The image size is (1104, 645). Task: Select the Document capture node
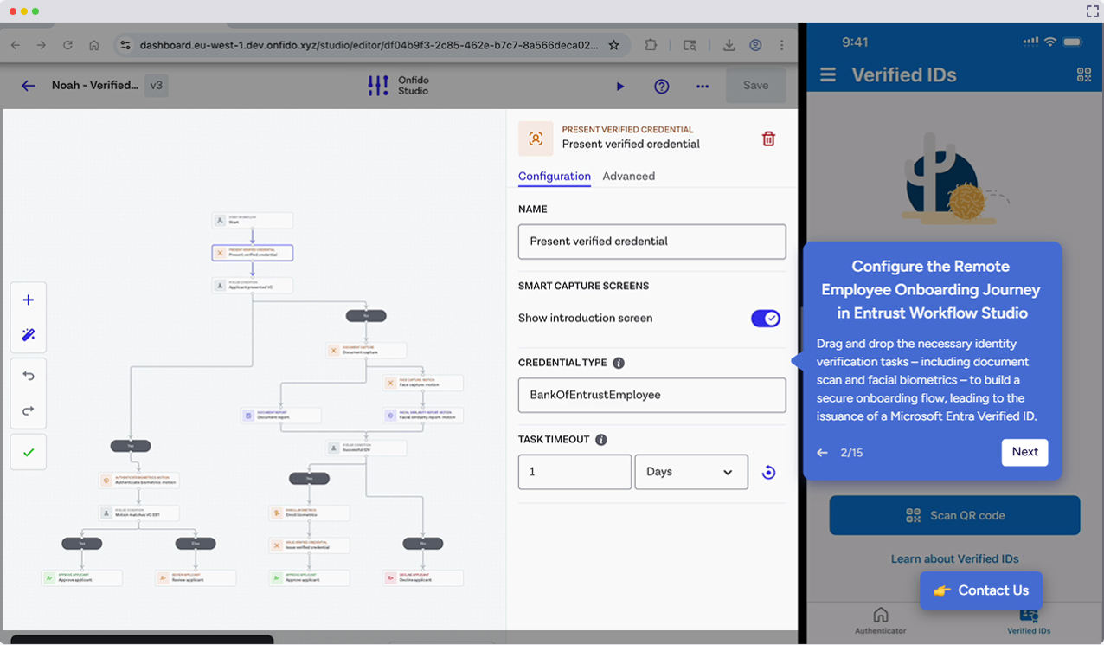click(x=367, y=351)
